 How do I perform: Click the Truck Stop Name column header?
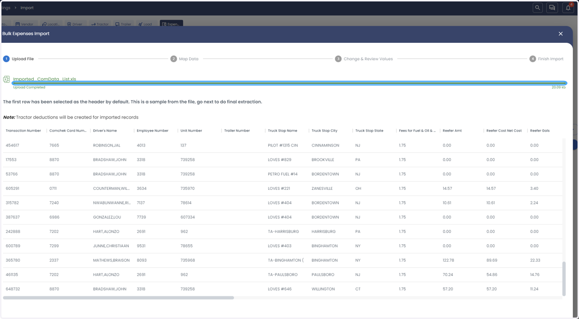[x=282, y=131]
